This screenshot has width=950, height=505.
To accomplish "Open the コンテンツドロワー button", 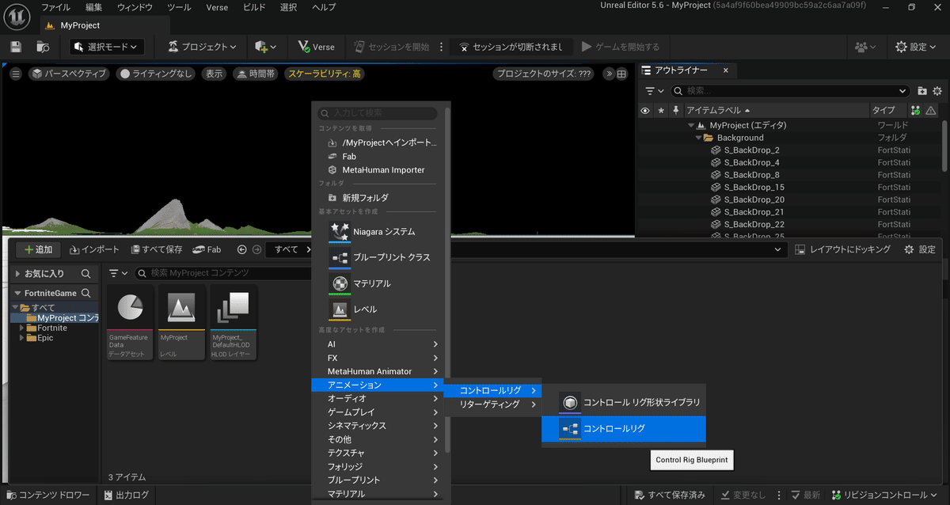I will click(x=47, y=495).
